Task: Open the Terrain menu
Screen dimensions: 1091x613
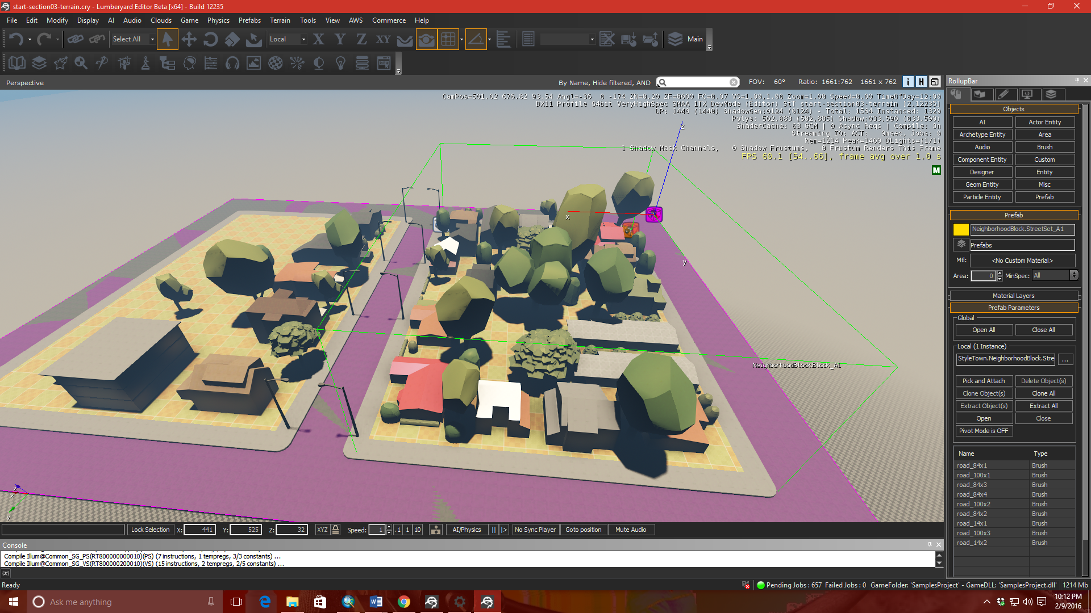Action: click(x=280, y=20)
